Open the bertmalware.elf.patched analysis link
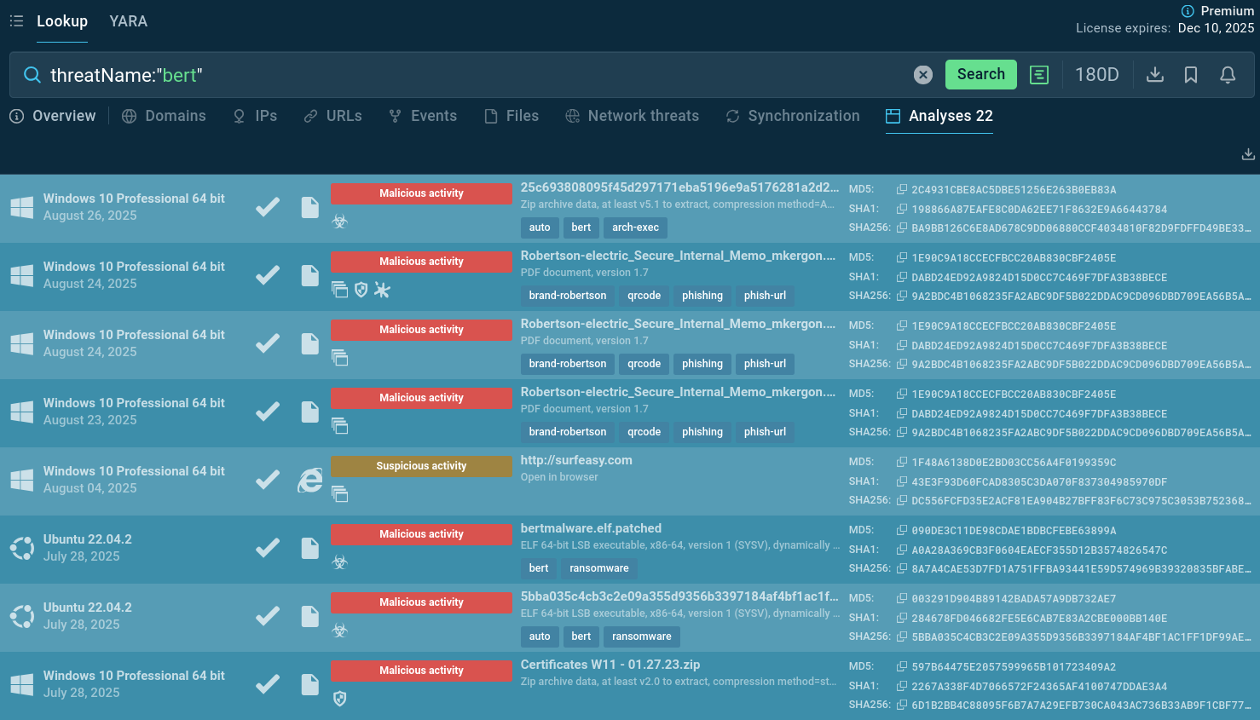1260x720 pixels. click(x=591, y=528)
